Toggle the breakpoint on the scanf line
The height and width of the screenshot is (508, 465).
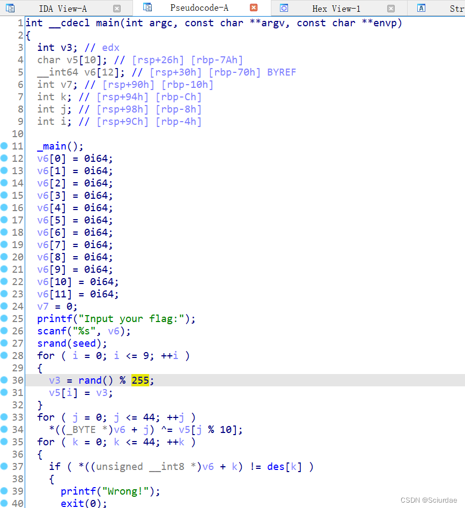5,331
